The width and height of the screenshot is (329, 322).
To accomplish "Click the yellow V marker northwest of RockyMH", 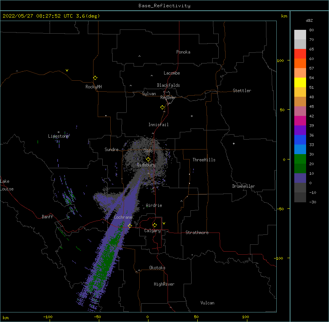I will pos(67,70).
